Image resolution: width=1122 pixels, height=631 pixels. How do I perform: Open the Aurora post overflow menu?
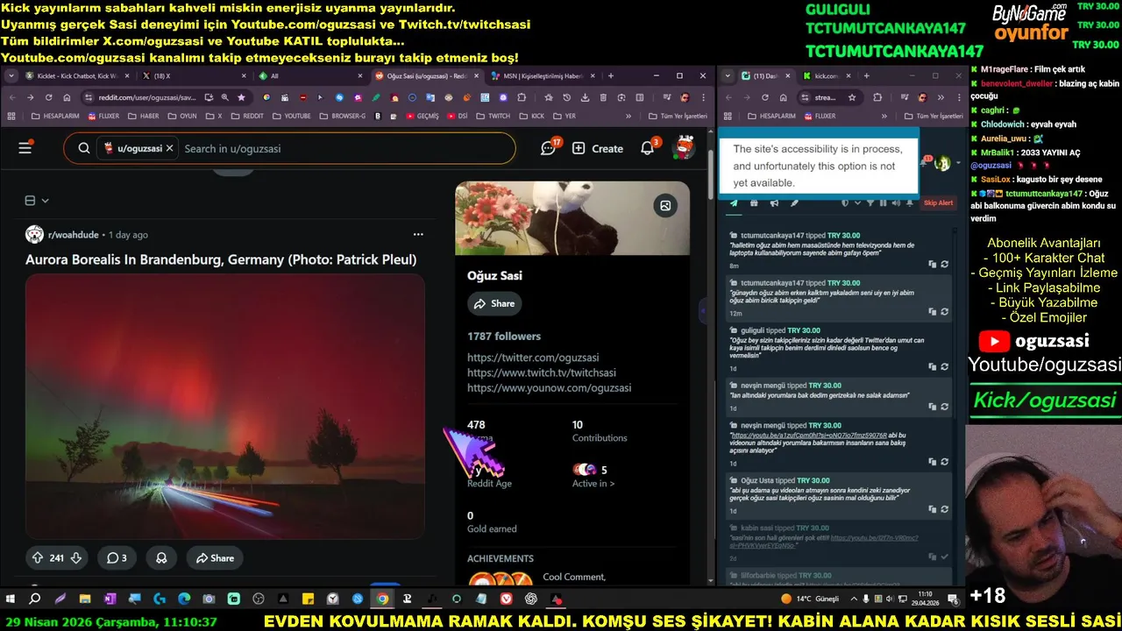coord(418,234)
